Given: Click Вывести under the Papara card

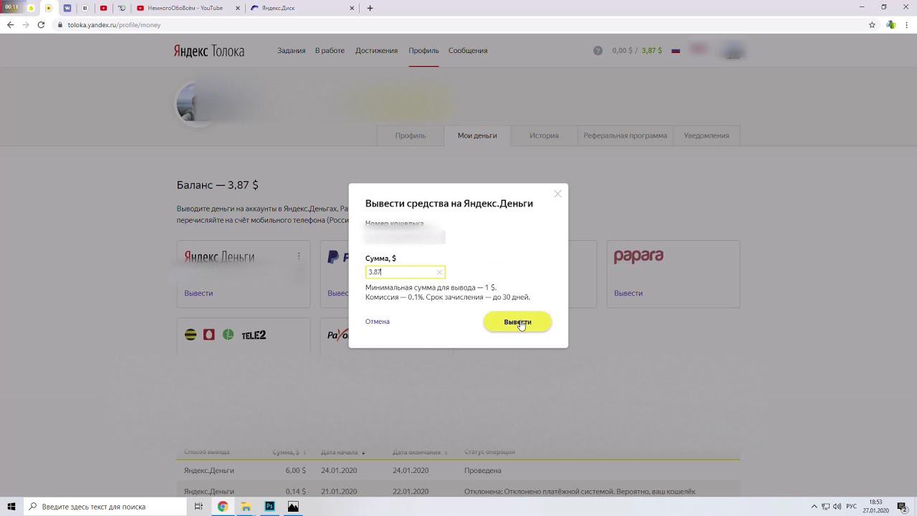Looking at the screenshot, I should [x=628, y=293].
